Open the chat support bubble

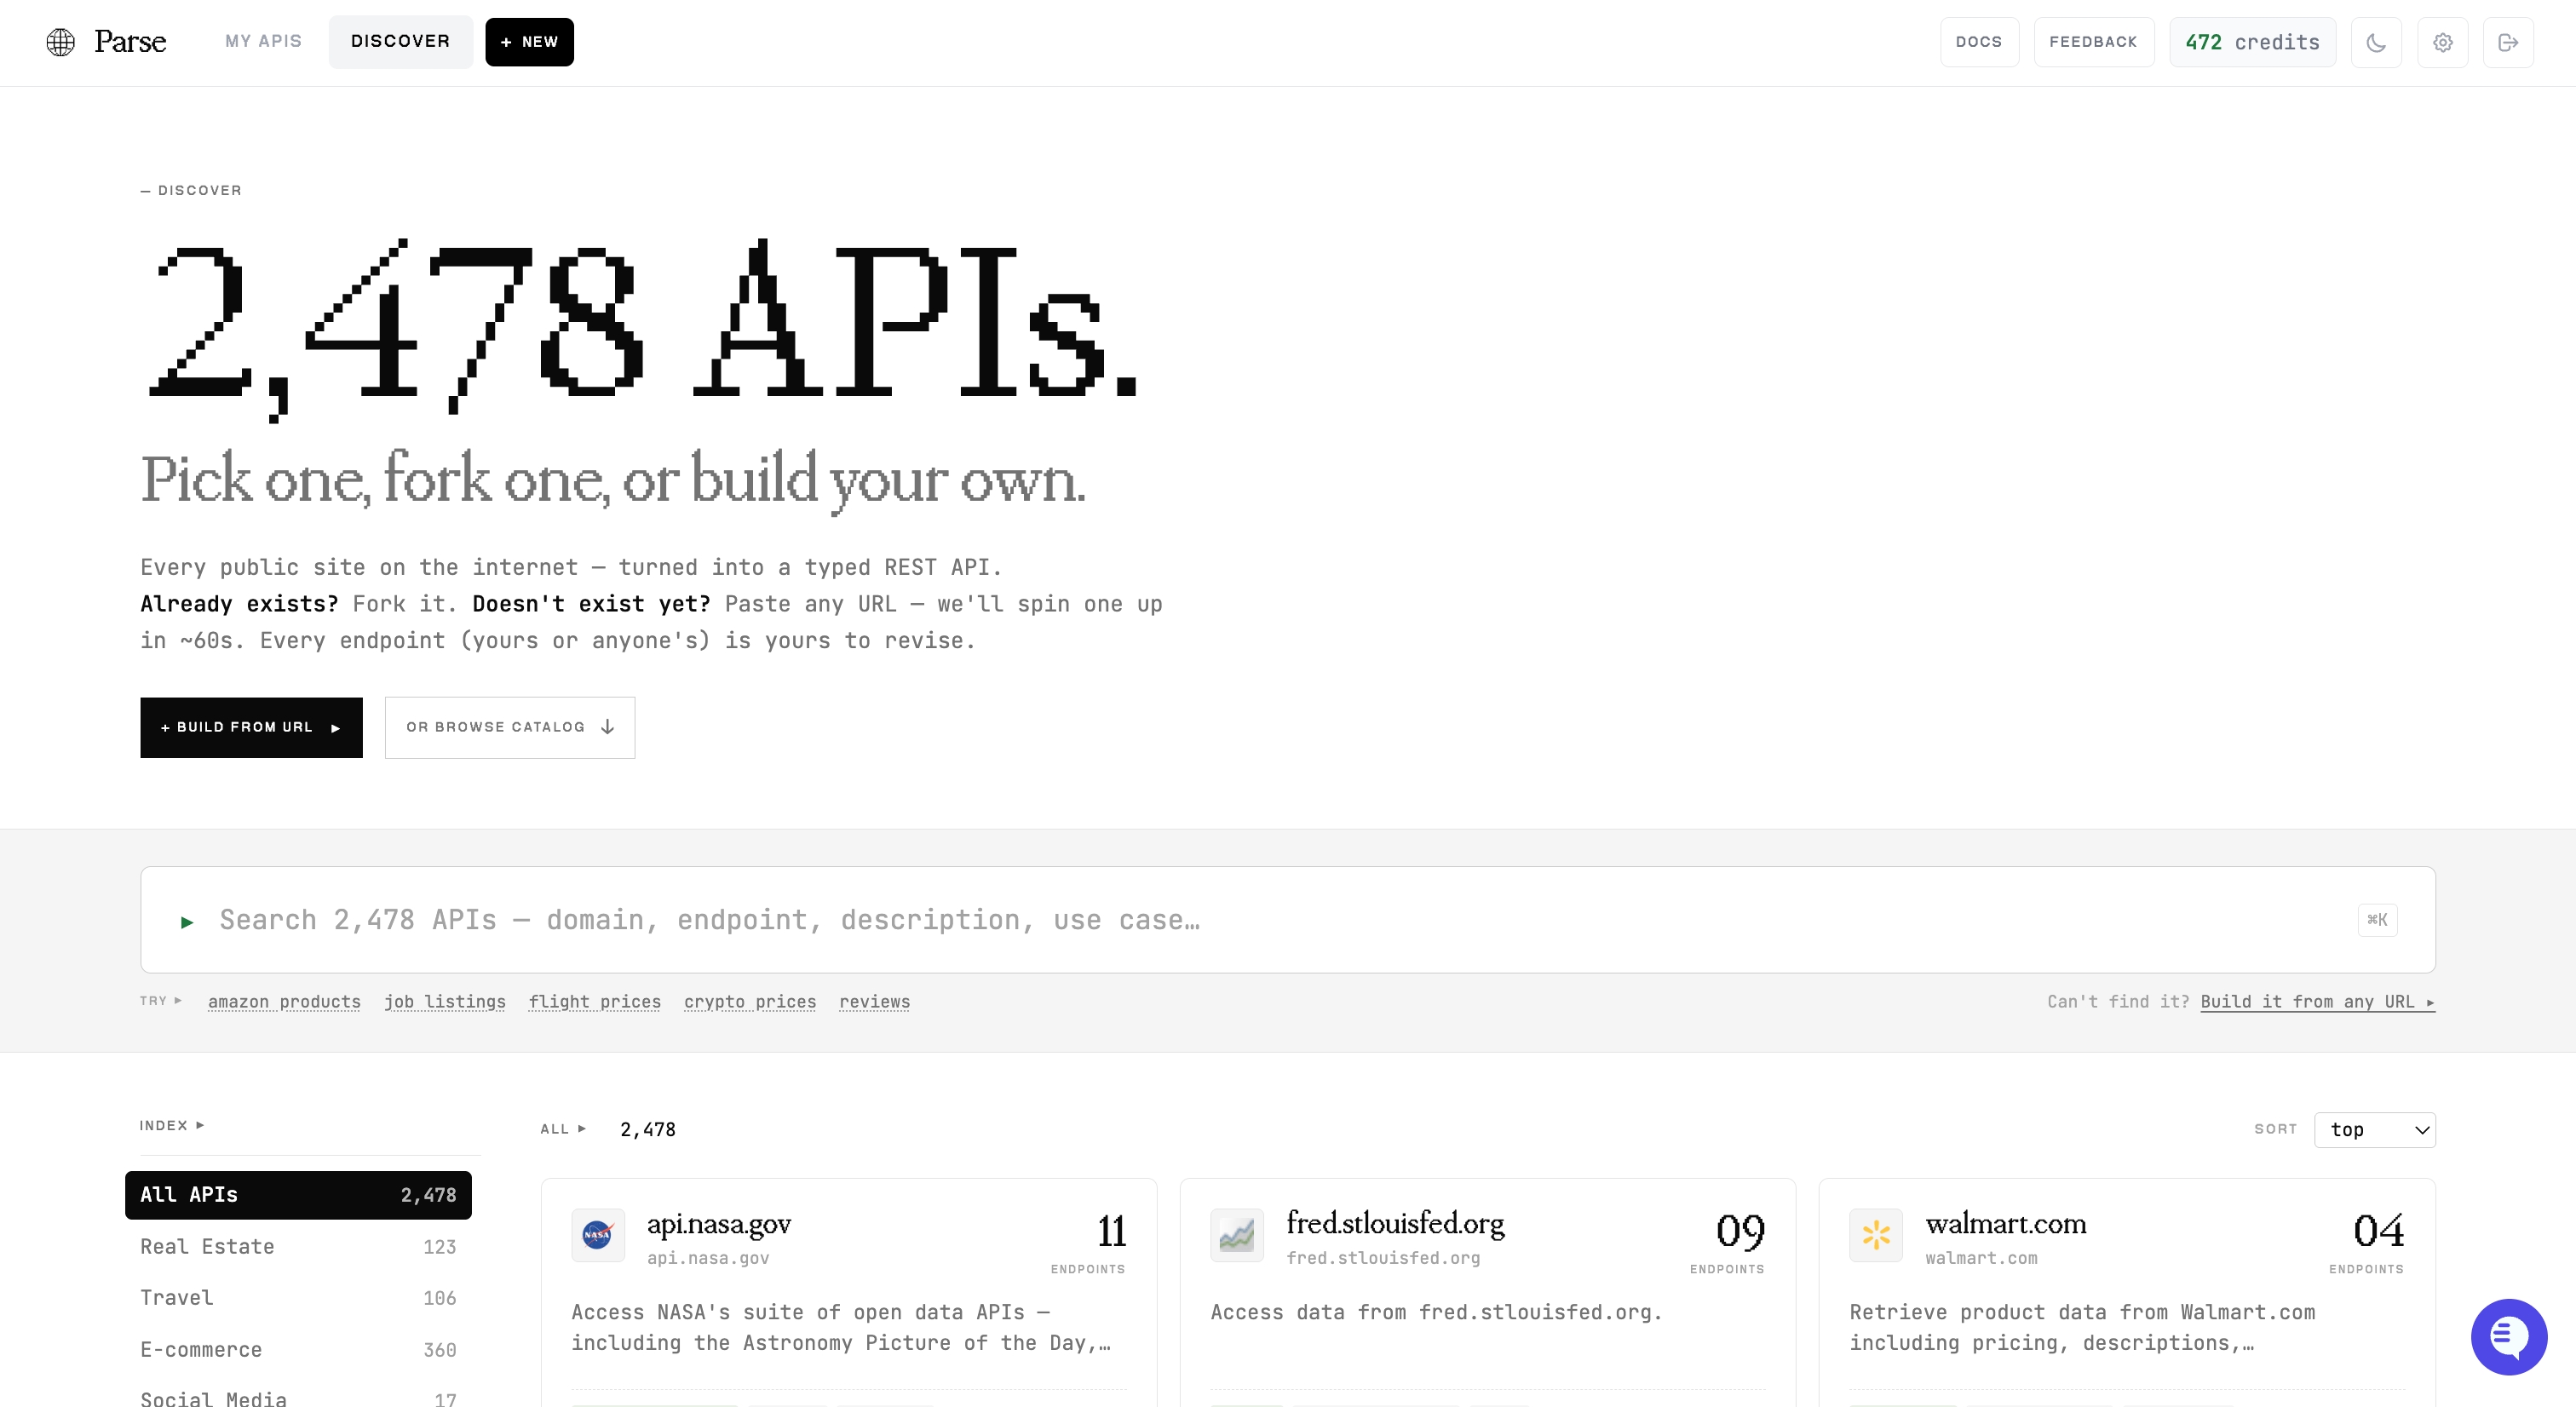coord(2508,1336)
